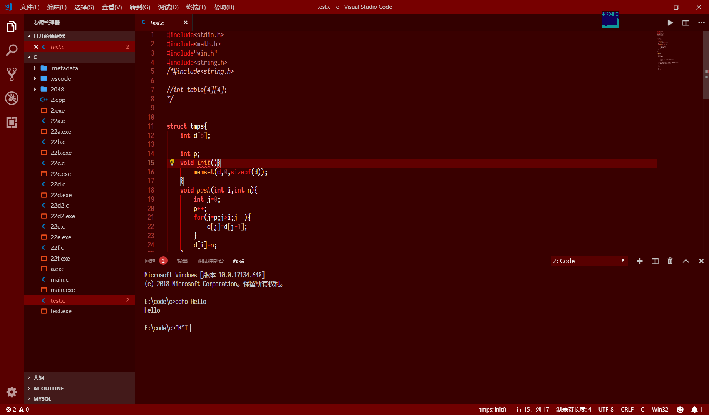709x415 pixels.
Task: Maximize the panel with the up chevron
Action: pyautogui.click(x=686, y=261)
